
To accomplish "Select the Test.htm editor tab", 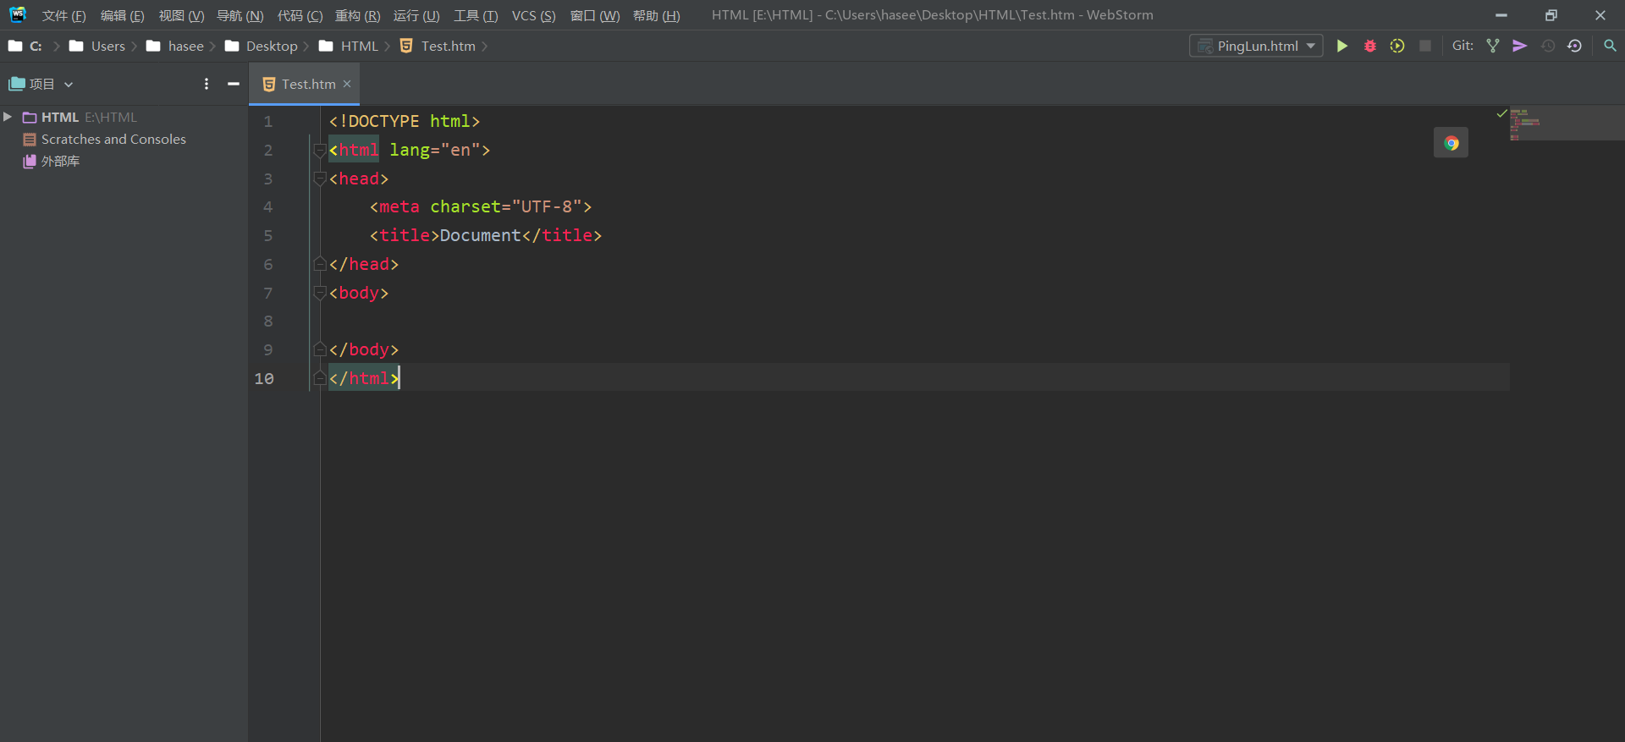I will pos(305,84).
